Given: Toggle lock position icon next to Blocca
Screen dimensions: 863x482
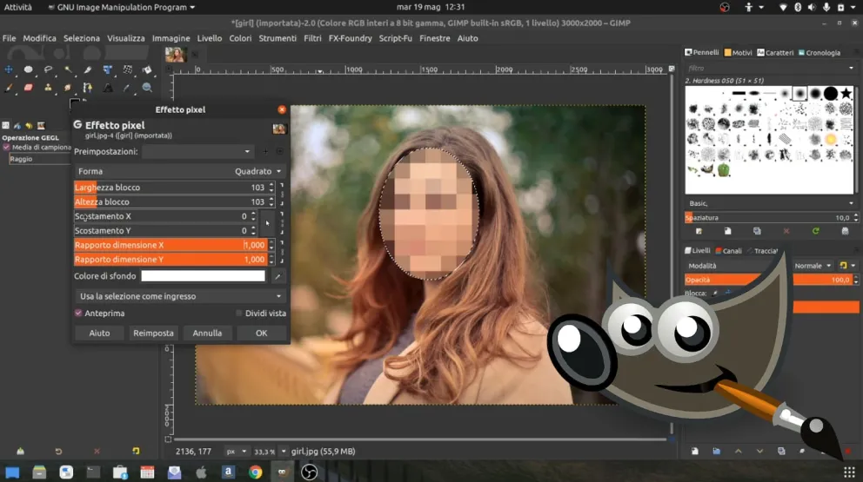Looking at the screenshot, I should [x=727, y=294].
